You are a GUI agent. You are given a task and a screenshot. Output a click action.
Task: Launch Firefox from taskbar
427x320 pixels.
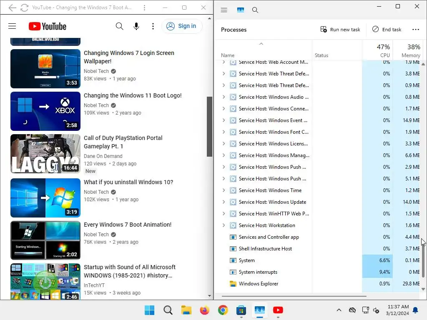pos(204,310)
